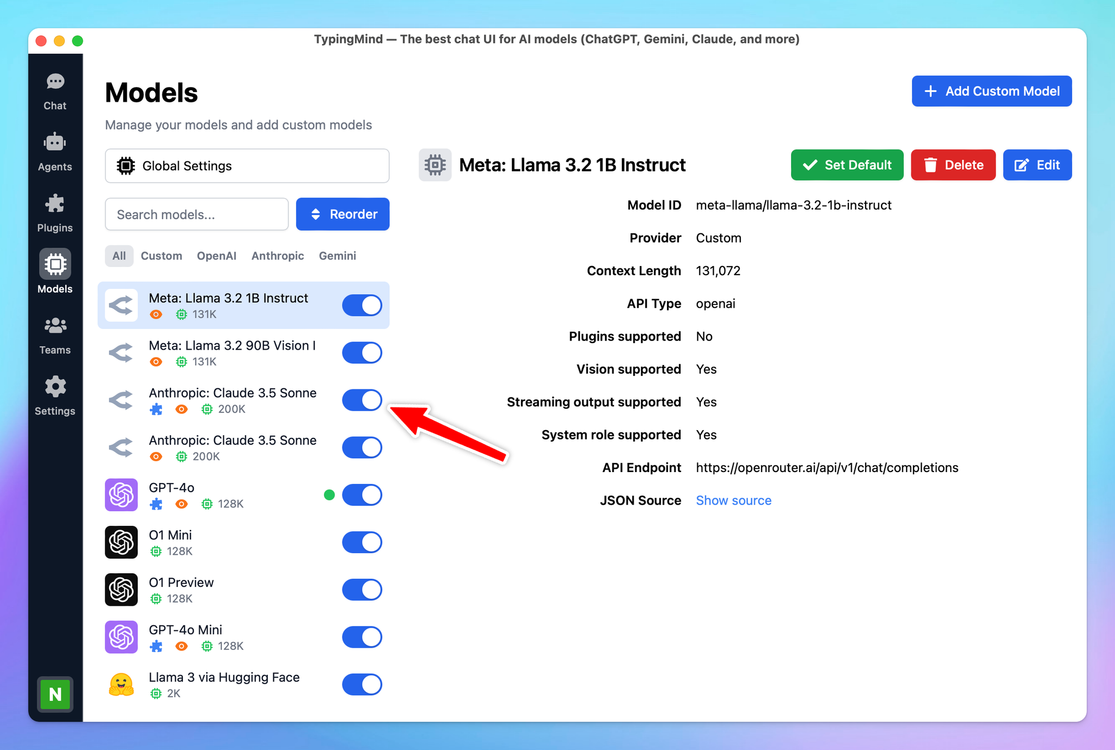The width and height of the screenshot is (1115, 750).
Task: Set this model as default
Action: point(847,165)
